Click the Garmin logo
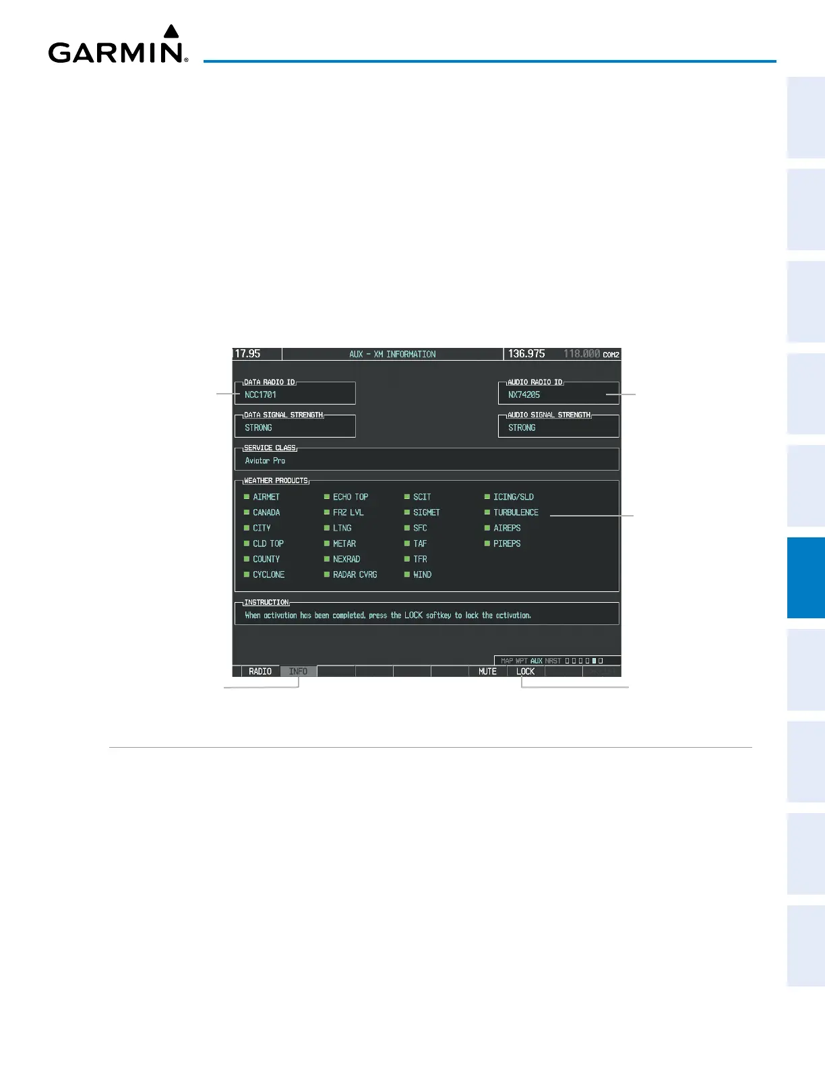This screenshot has height=1068, width=825. tap(118, 44)
